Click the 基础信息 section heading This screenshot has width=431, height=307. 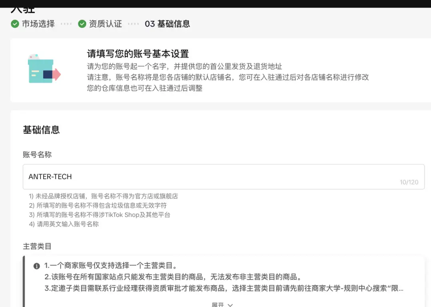point(41,130)
